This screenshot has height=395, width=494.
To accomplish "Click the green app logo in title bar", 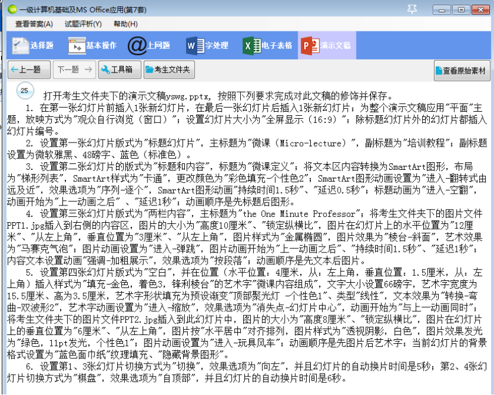I will [12, 10].
